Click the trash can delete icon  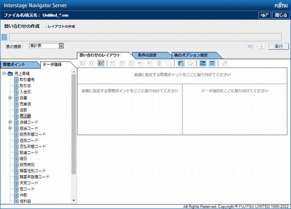click(159, 63)
